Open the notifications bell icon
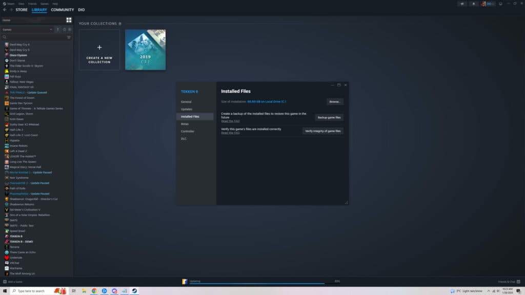The width and height of the screenshot is (525, 295). coord(473,4)
